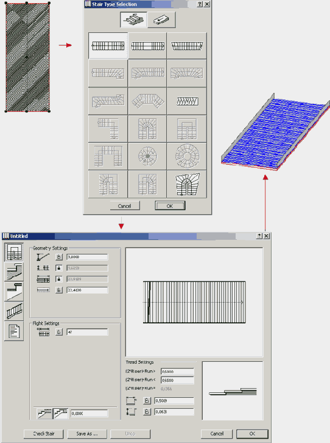Open the Tread settings tab icon
Image resolution: width=330 pixels, height=443 pixels.
[x=14, y=291]
